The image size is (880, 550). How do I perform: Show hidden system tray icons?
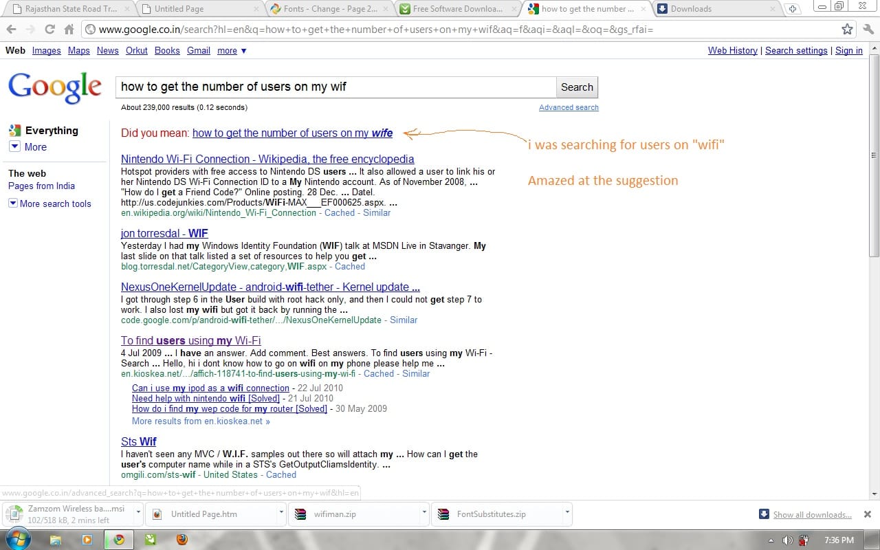click(x=771, y=540)
